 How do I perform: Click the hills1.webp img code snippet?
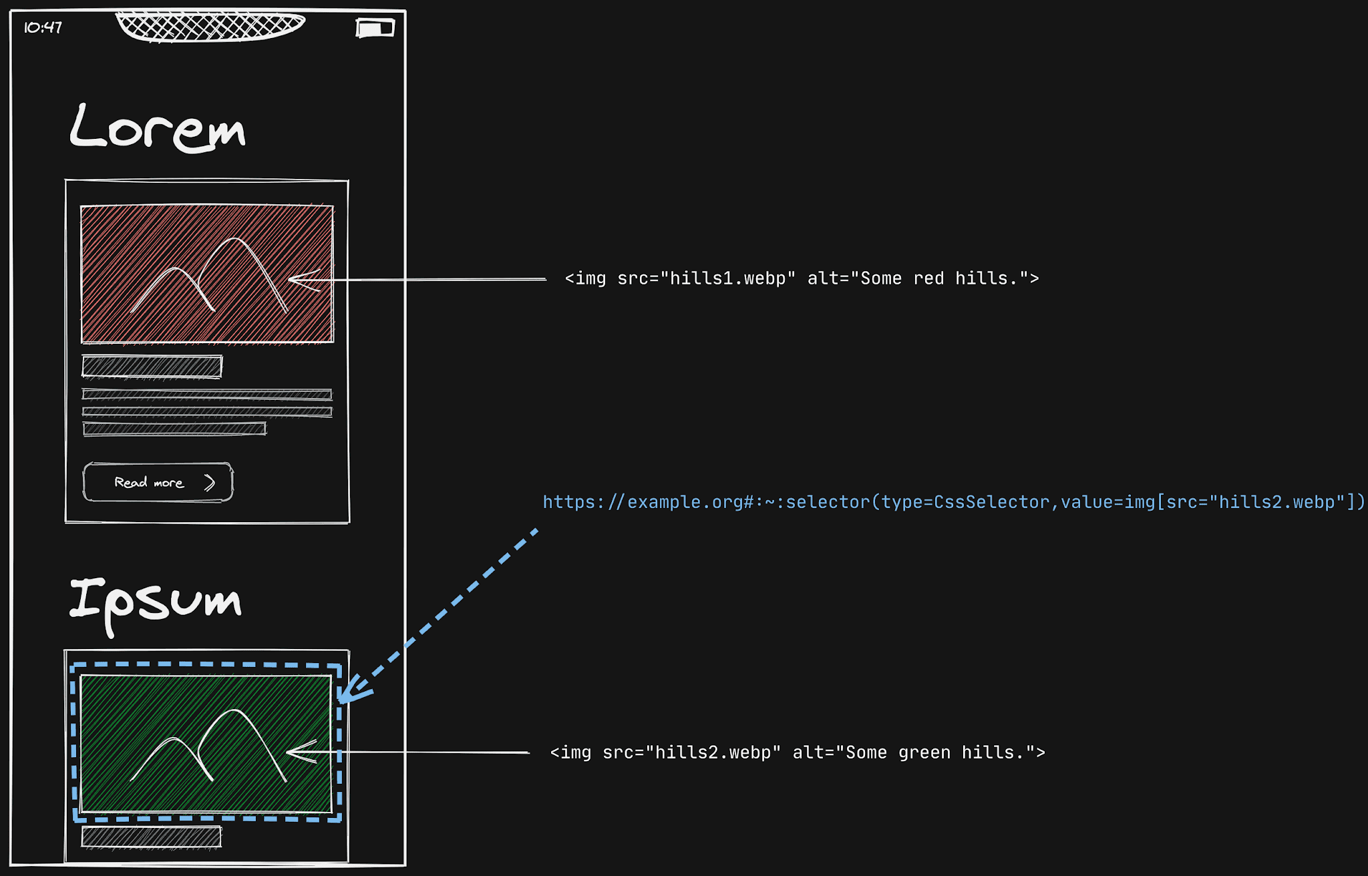pos(802,278)
